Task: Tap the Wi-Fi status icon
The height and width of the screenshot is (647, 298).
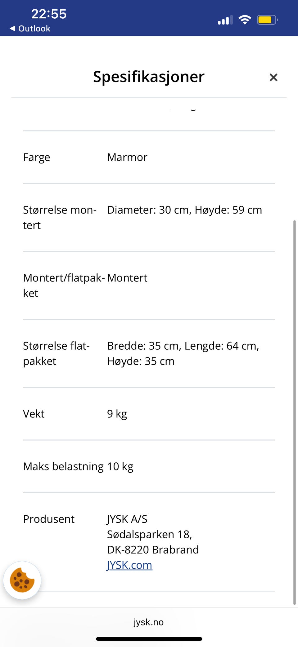Action: click(245, 20)
